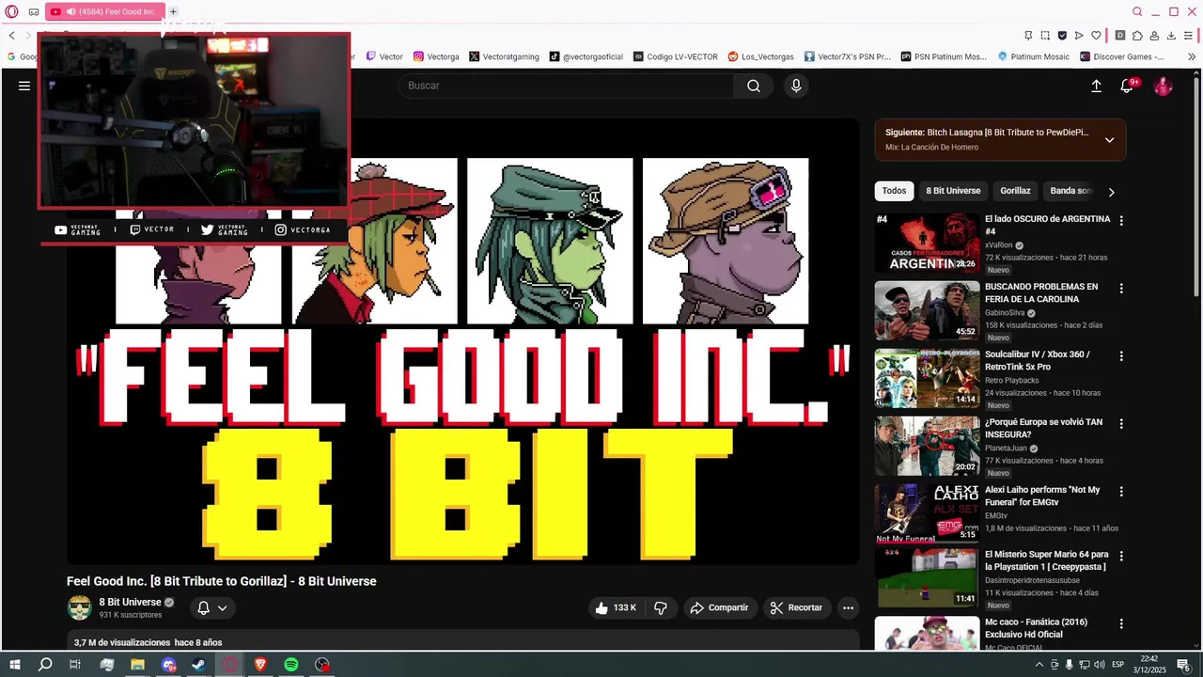This screenshot has height=677, width=1203.
Task: Open Windows notification center icon
Action: 1183,665
